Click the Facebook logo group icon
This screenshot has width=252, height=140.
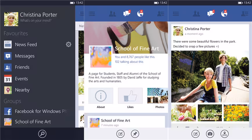(8, 111)
